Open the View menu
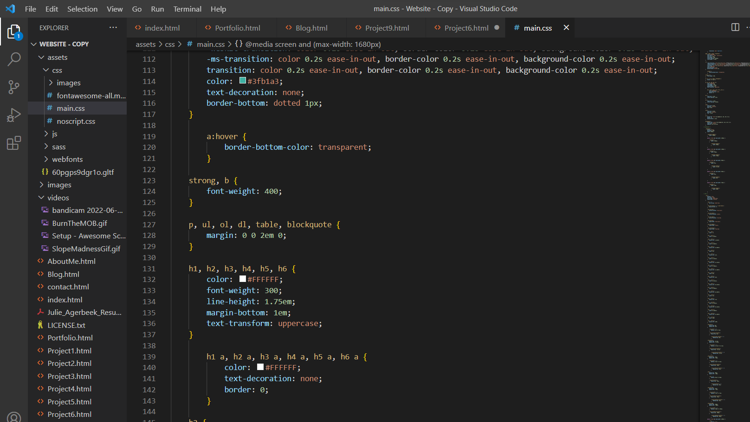This screenshot has height=422, width=750. click(115, 9)
